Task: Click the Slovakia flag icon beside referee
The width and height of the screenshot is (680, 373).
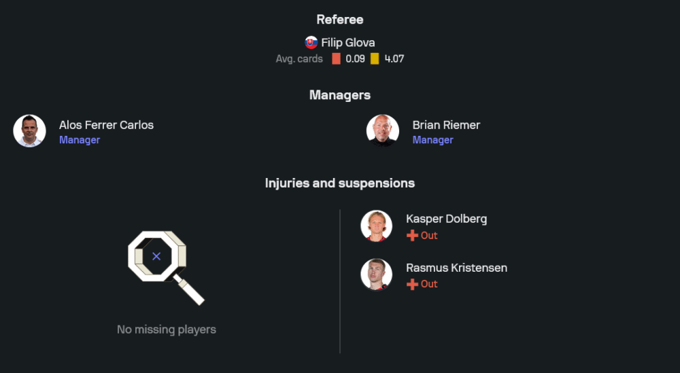Action: [x=311, y=42]
